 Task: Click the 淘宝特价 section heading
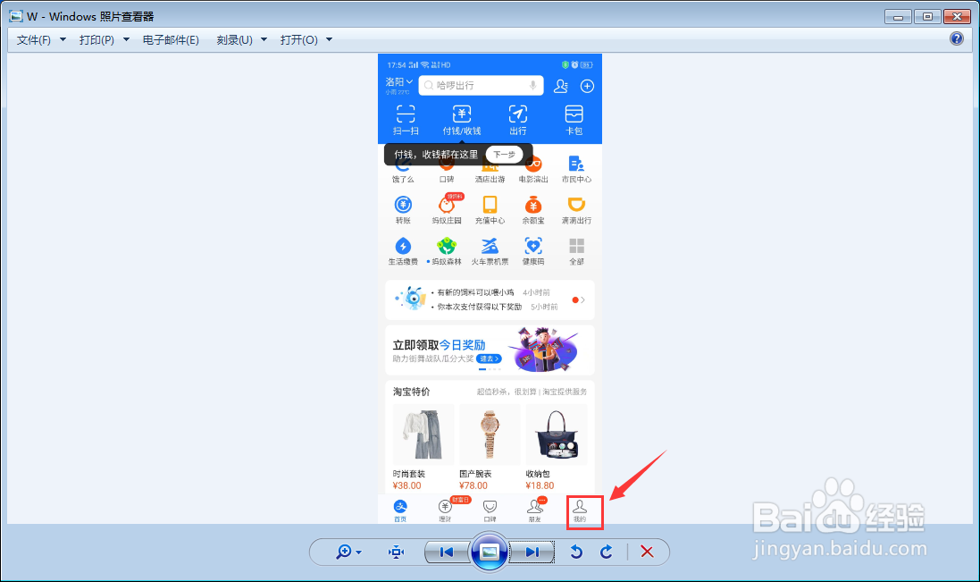pyautogui.click(x=411, y=392)
